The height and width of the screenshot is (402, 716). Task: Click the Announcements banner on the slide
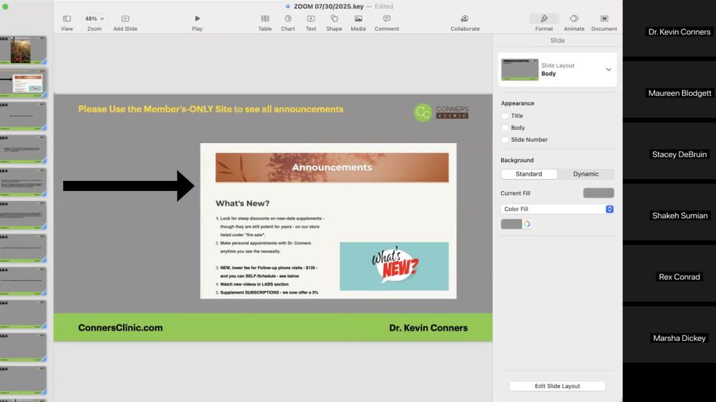332,168
